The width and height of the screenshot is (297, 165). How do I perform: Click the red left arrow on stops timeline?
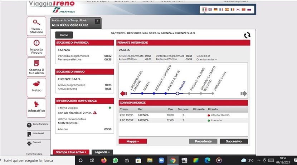(x=123, y=93)
